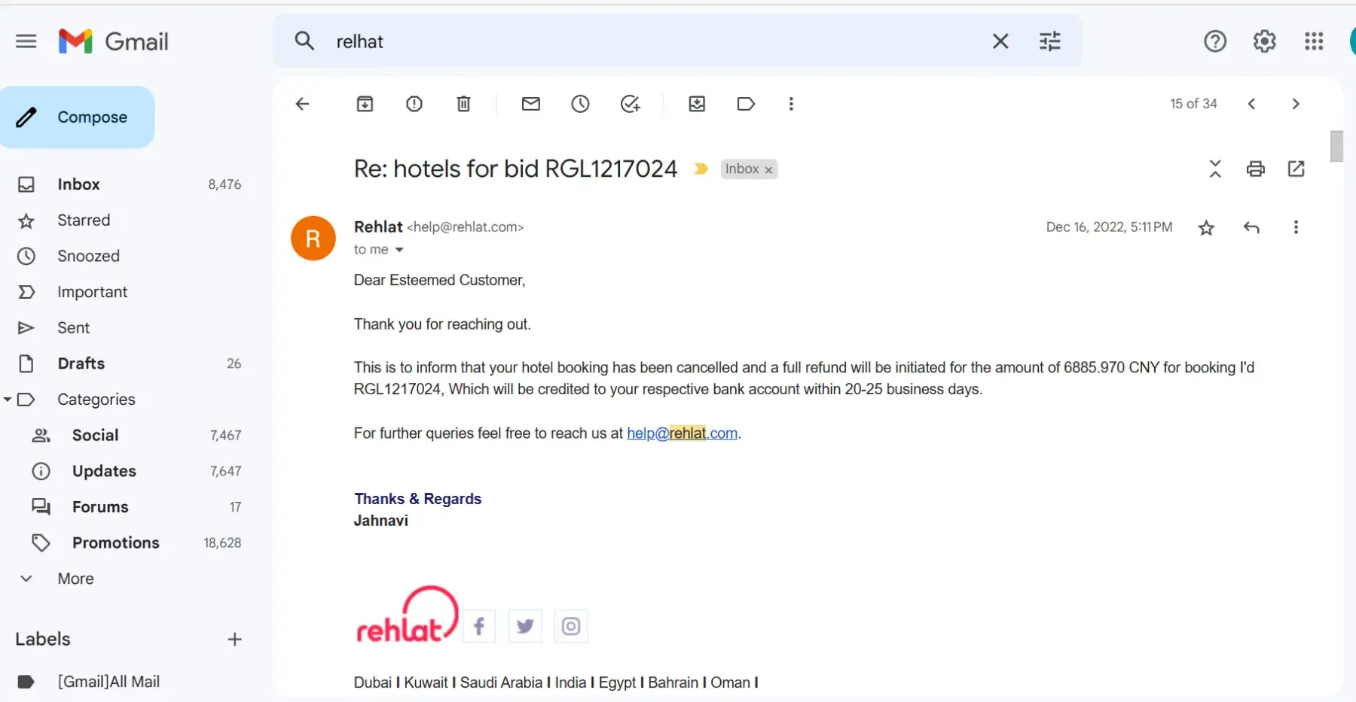The width and height of the screenshot is (1356, 702).
Task: Open the Support help icon
Action: 1215,41
